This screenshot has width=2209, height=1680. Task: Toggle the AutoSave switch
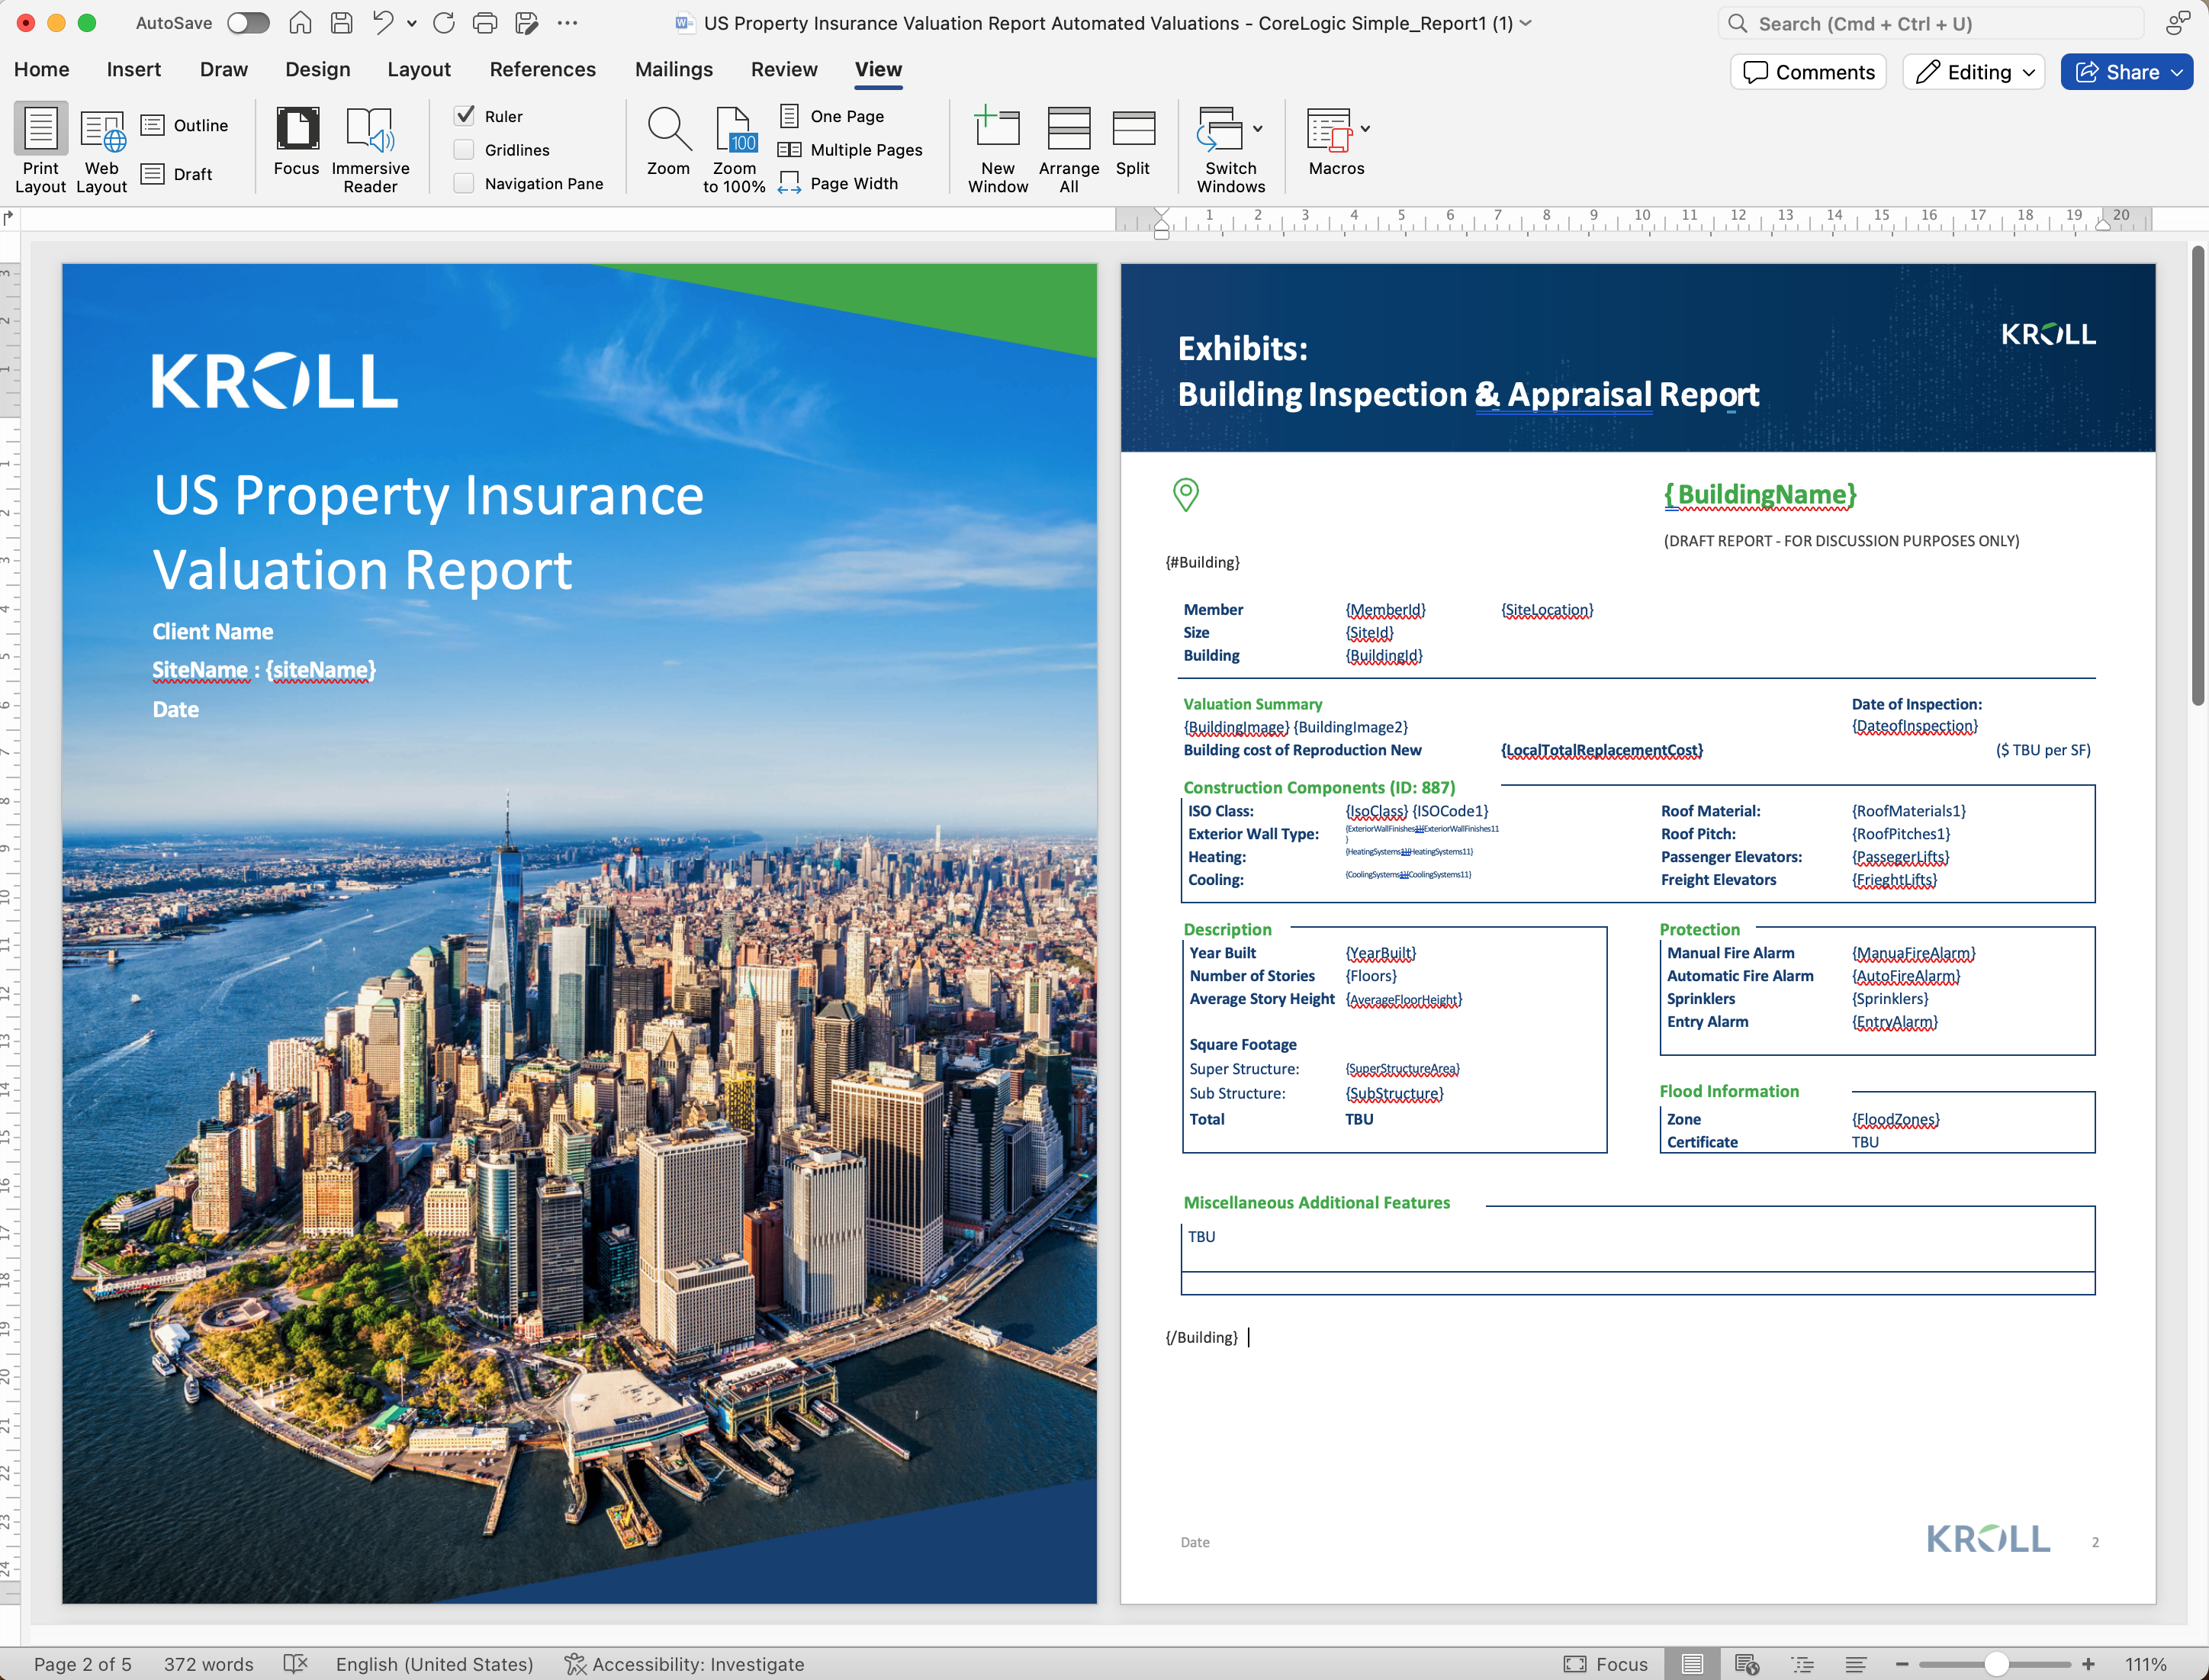[248, 23]
